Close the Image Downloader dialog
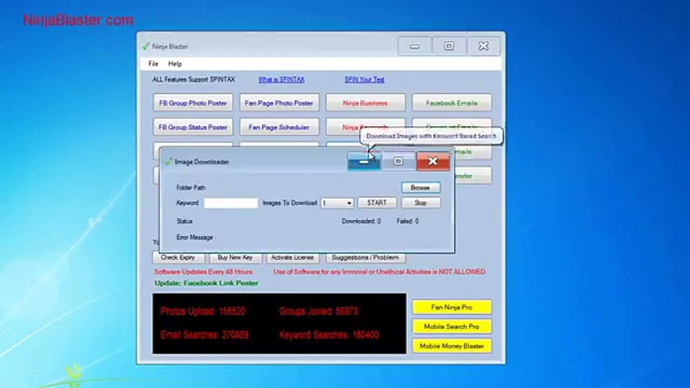The height and width of the screenshot is (388, 690). (x=432, y=161)
